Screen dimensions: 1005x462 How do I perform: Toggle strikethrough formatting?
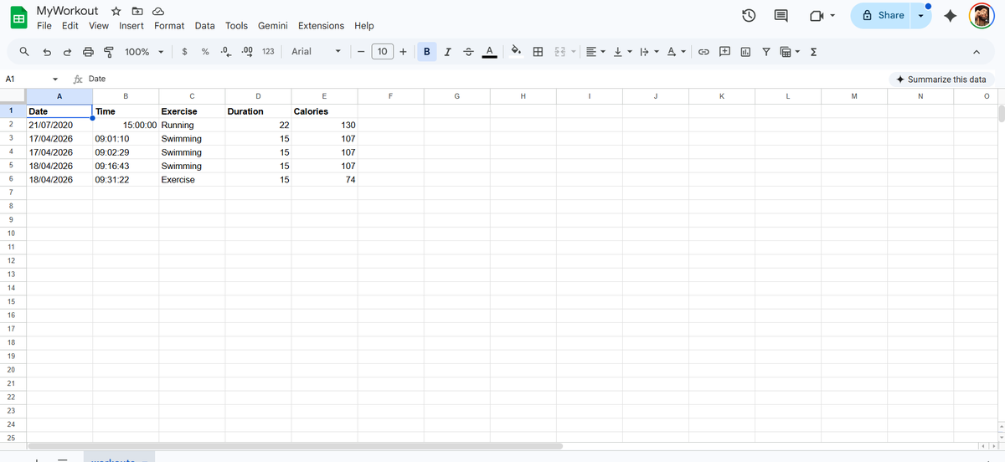tap(469, 52)
